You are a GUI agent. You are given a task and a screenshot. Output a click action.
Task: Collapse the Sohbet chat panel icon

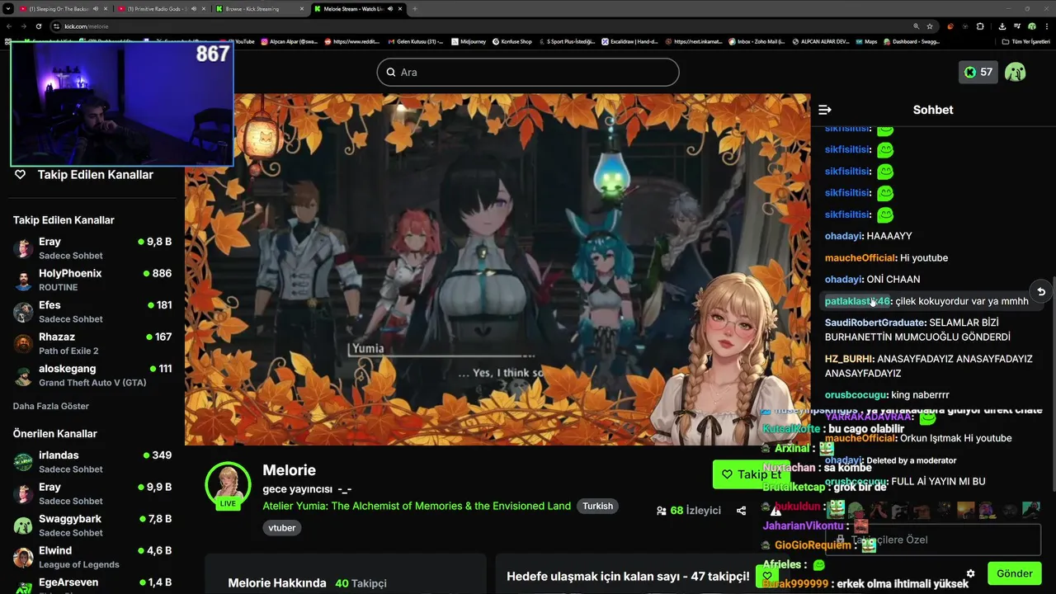824,110
